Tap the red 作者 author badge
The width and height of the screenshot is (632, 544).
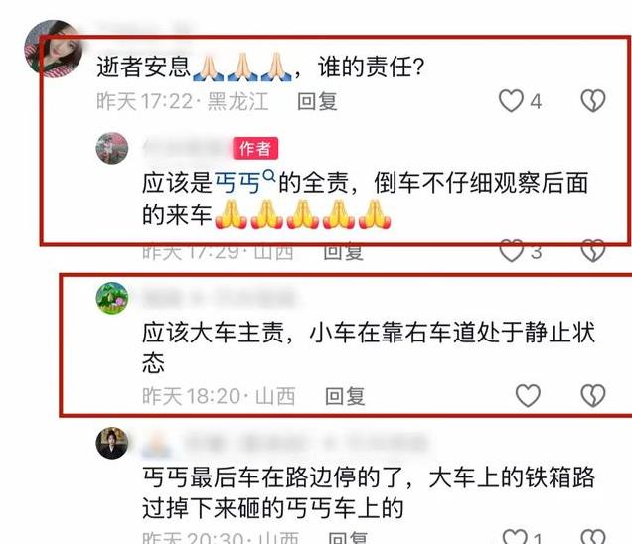pyautogui.click(x=255, y=149)
